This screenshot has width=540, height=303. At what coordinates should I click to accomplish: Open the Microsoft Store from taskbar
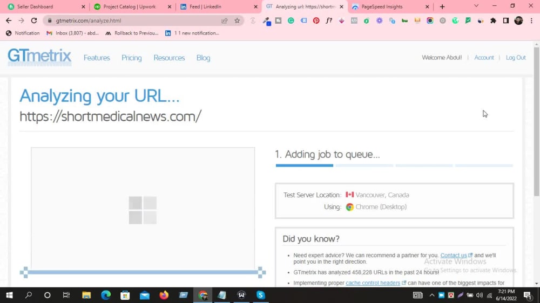pos(125,295)
